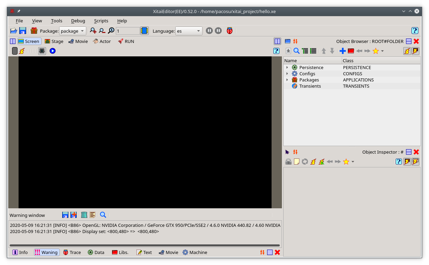Image resolution: width=429 pixels, height=265 pixels.
Task: Click the zoom in magnifier icon
Action: tap(93, 31)
